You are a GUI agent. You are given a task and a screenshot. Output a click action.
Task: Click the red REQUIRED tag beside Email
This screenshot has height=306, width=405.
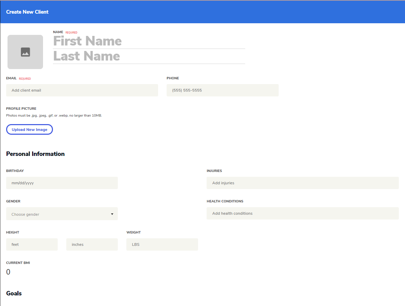click(25, 79)
